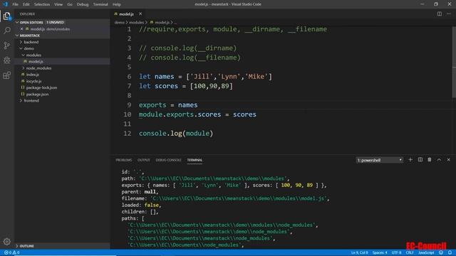Open powershell terminal selector dropdown
The height and width of the screenshot is (256, 456).
[379, 160]
